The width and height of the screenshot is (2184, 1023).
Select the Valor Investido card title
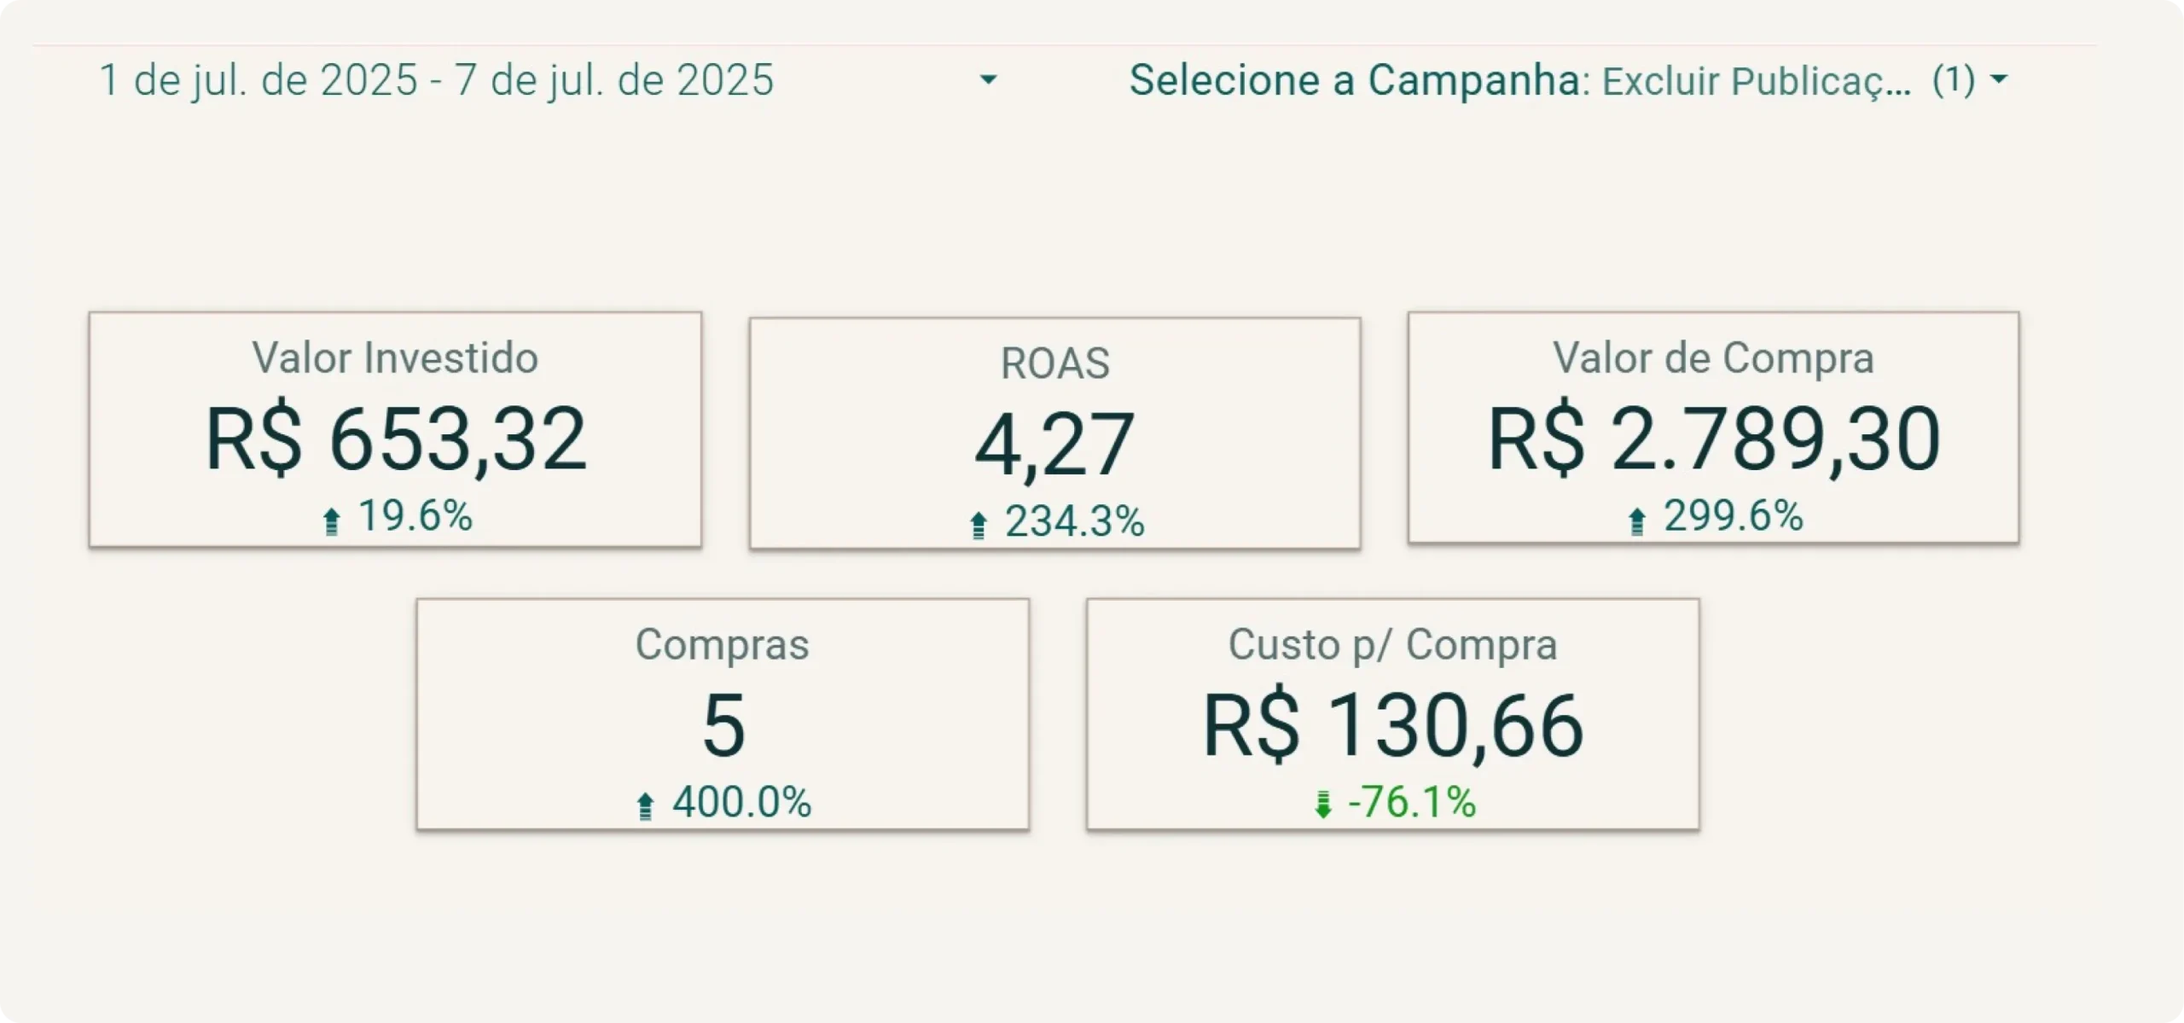(395, 357)
